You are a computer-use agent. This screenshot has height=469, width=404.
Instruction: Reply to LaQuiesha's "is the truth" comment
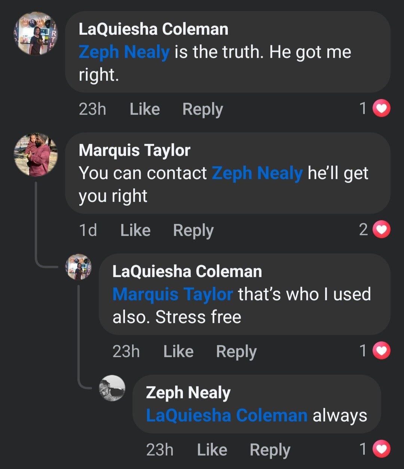[202, 109]
